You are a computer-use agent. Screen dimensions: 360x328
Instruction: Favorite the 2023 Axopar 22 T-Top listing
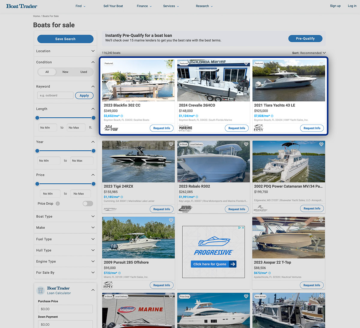[321, 220]
